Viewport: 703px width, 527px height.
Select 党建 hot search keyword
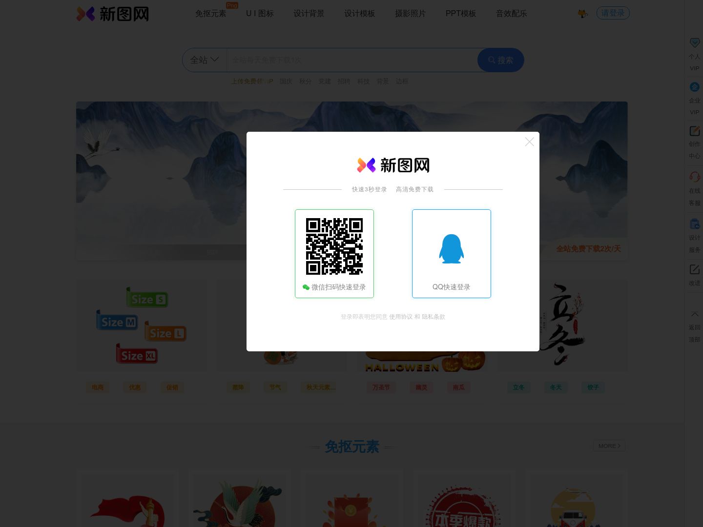pos(325,81)
